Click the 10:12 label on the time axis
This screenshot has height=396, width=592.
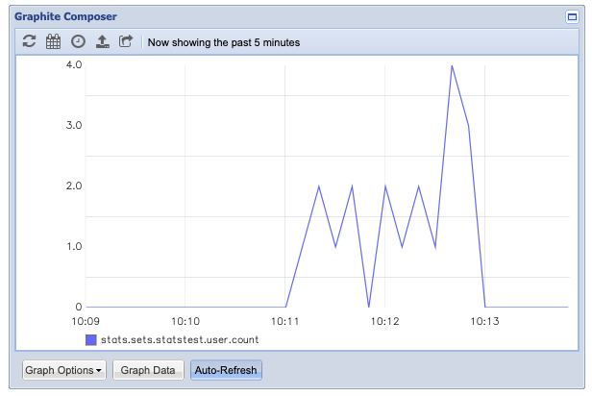click(384, 320)
